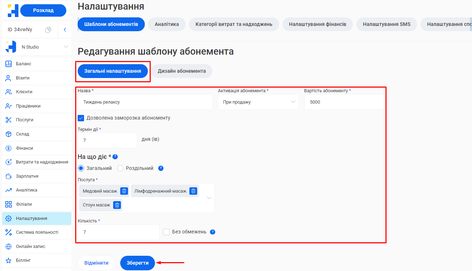Expand the Послуга services dropdown
The height and width of the screenshot is (271, 472).
point(209,198)
